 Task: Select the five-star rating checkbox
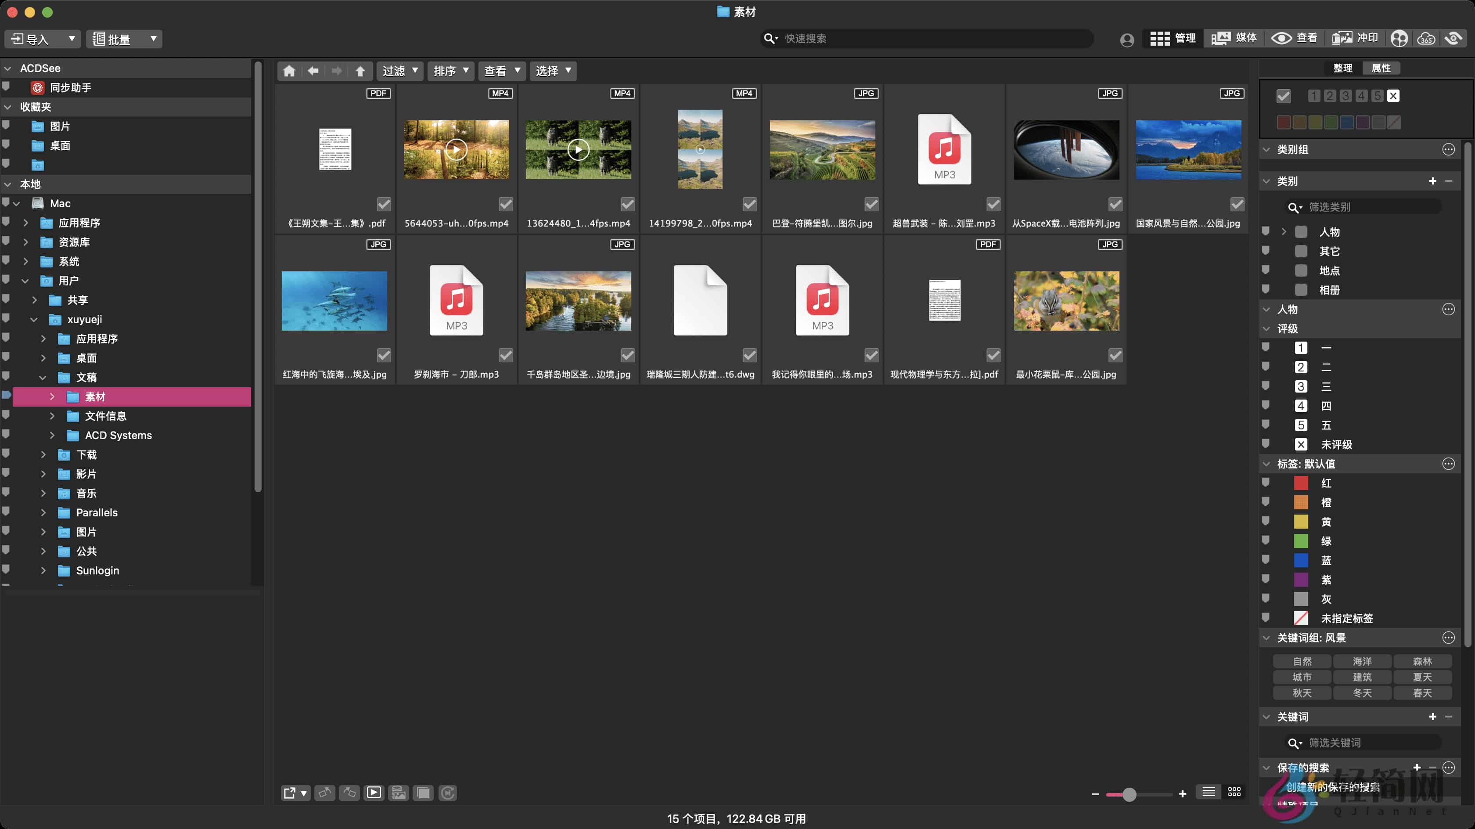click(x=1302, y=425)
